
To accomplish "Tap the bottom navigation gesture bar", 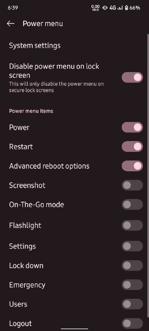I will pos(74,329).
